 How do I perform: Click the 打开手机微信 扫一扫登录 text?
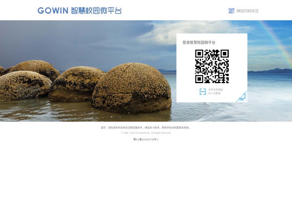coord(216,91)
